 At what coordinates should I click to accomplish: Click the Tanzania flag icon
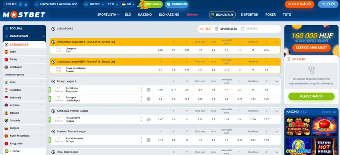6,121
